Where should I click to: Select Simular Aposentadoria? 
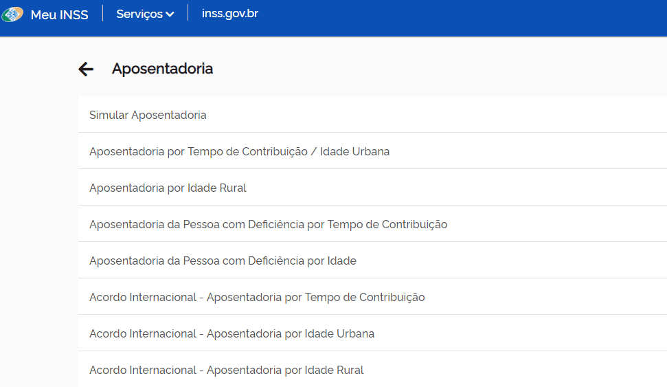(x=372, y=115)
